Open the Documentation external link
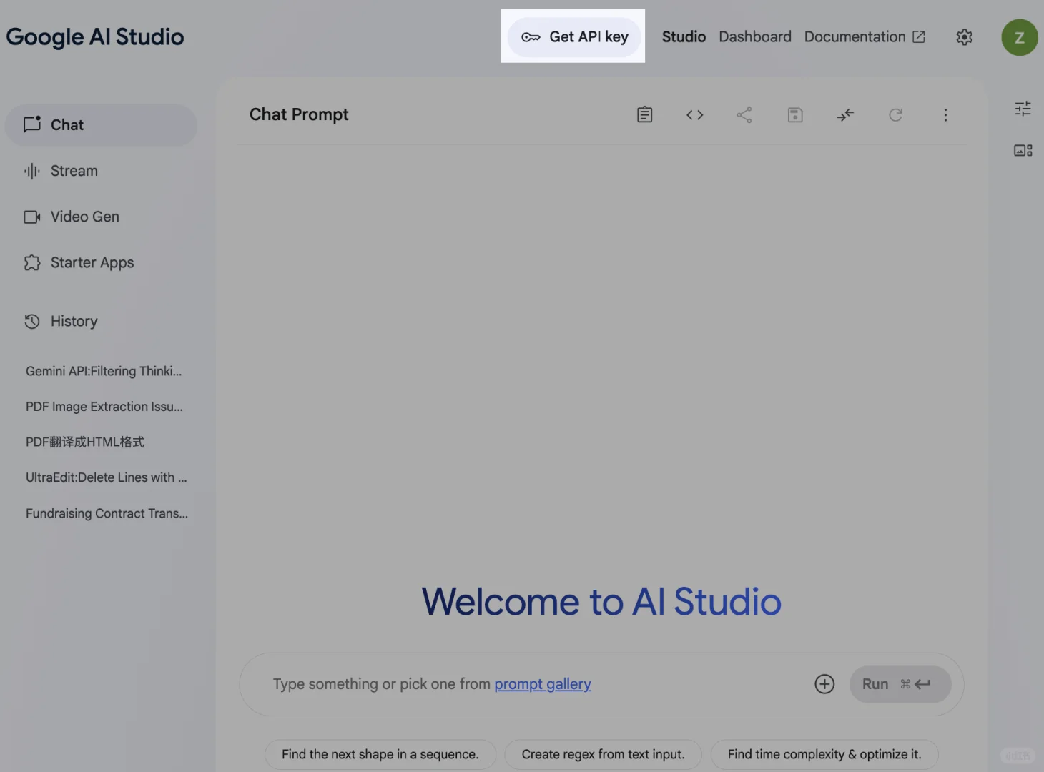 click(x=865, y=36)
